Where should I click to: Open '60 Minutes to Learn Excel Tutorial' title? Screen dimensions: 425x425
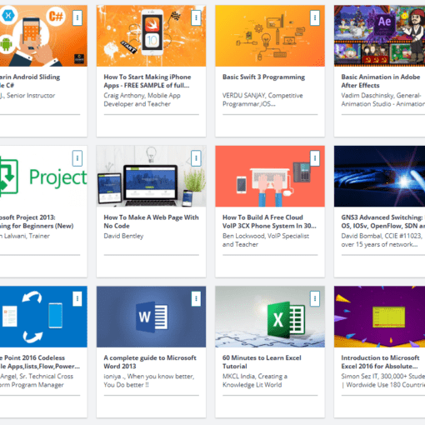(262, 362)
